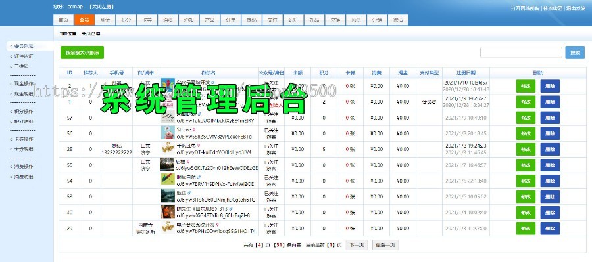
Task: Edit member row ID 57
Action: tap(526, 118)
